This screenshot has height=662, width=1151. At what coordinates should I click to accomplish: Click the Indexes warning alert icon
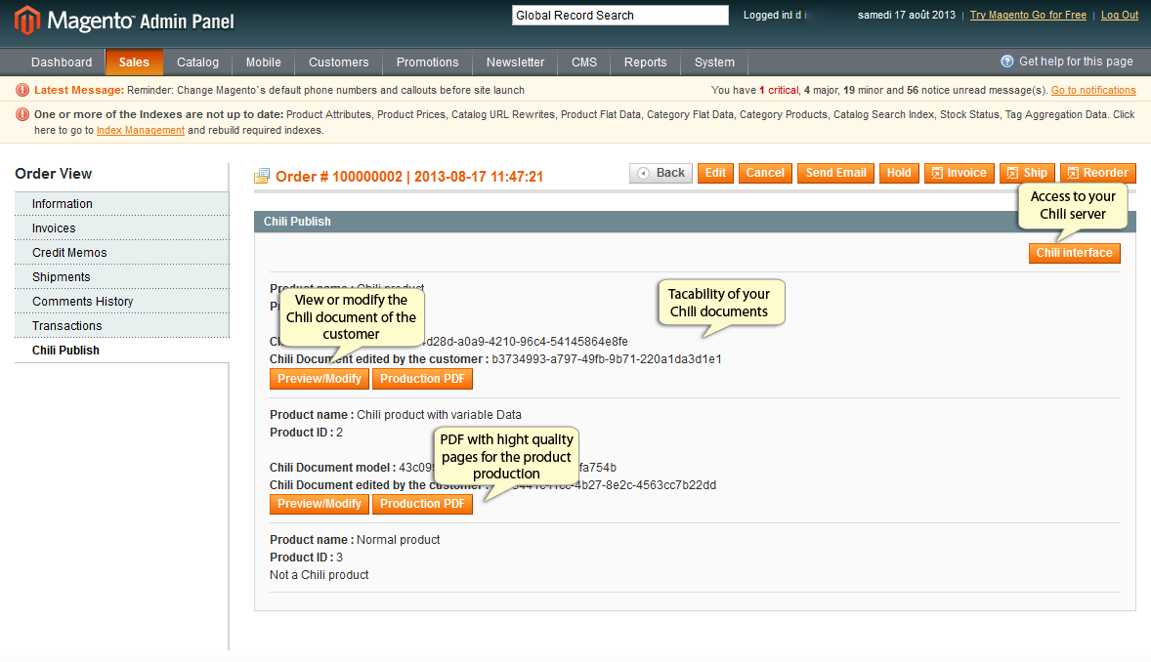[22, 114]
